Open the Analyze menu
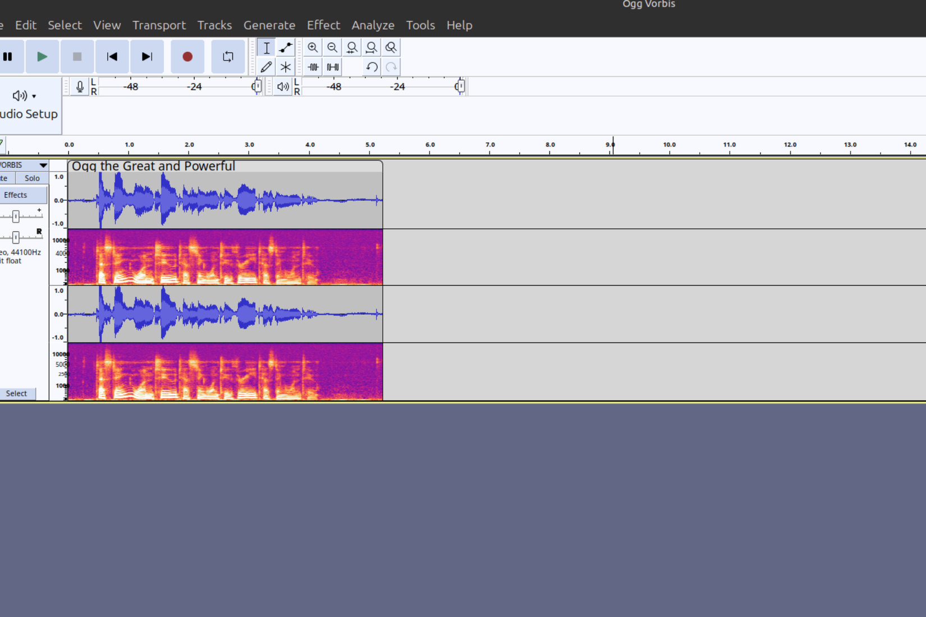This screenshot has height=617, width=926. (373, 25)
